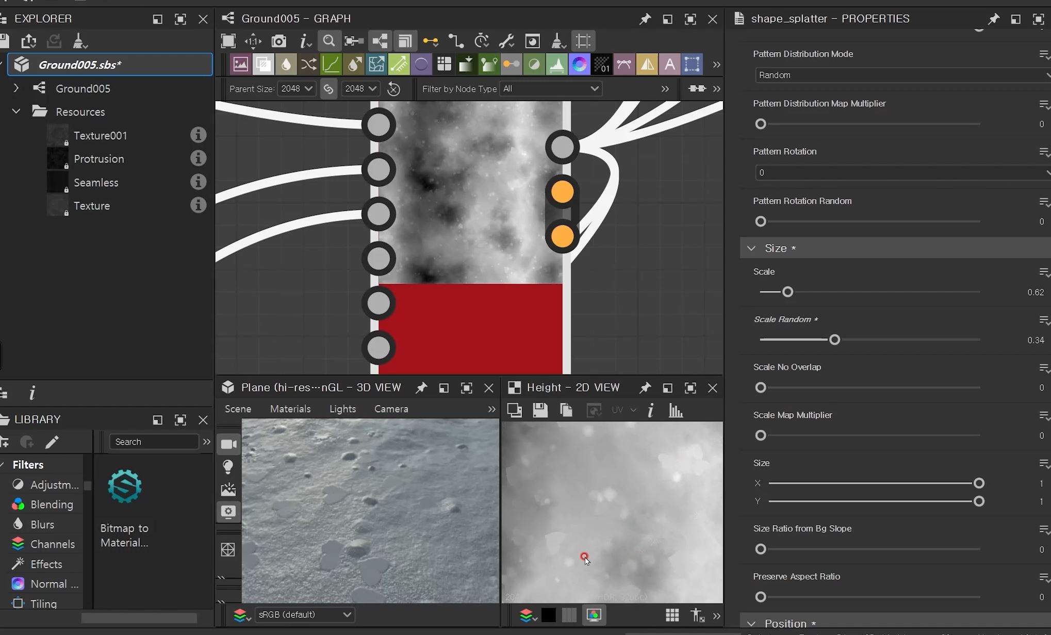1051x635 pixels.
Task: Add a Blend node from toolbar
Action: (263, 64)
